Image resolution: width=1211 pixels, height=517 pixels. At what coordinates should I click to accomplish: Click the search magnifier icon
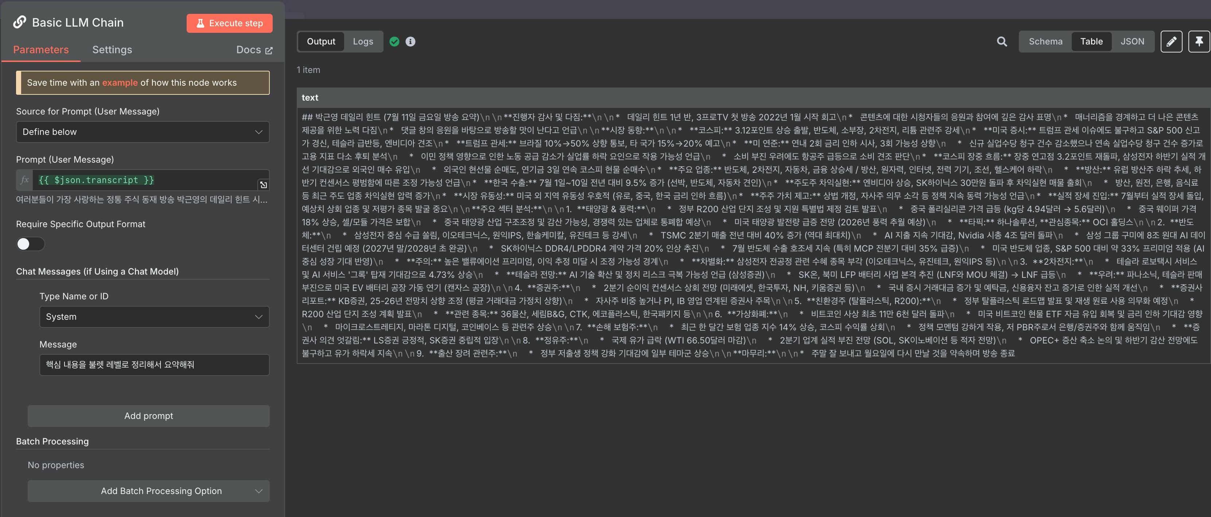click(1002, 41)
